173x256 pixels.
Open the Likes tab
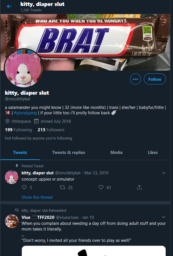tap(153, 153)
